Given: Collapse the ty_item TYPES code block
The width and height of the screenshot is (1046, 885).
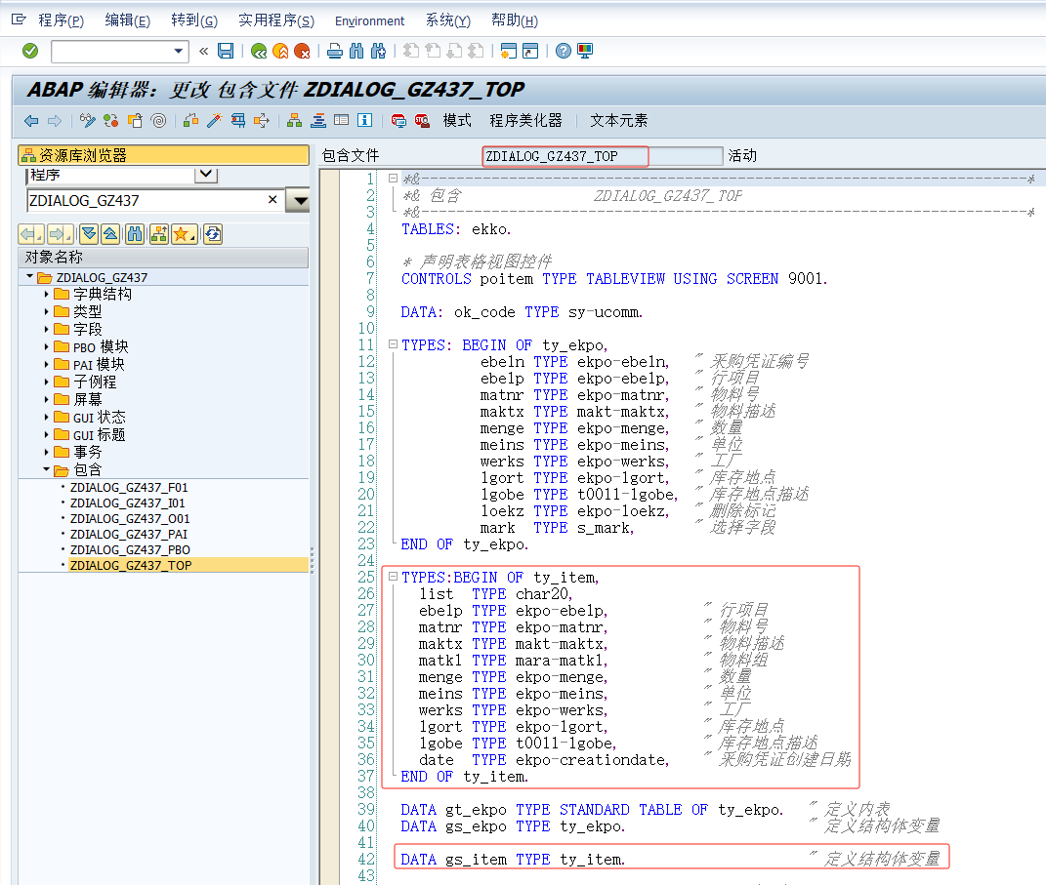Looking at the screenshot, I should [393, 577].
